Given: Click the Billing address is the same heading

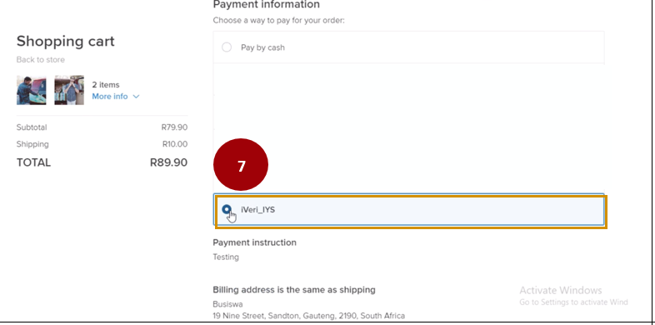Looking at the screenshot, I should click(294, 290).
